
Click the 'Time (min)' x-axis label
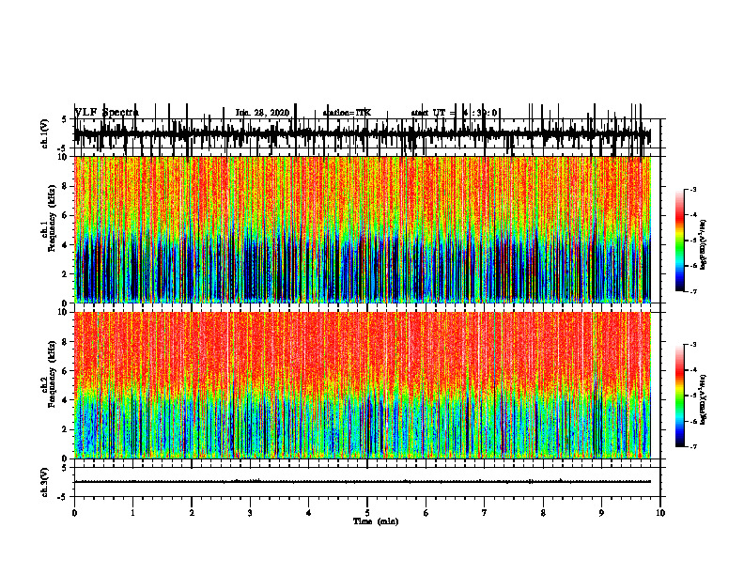coord(376,521)
